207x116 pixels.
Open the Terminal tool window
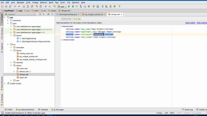[x=43, y=110]
